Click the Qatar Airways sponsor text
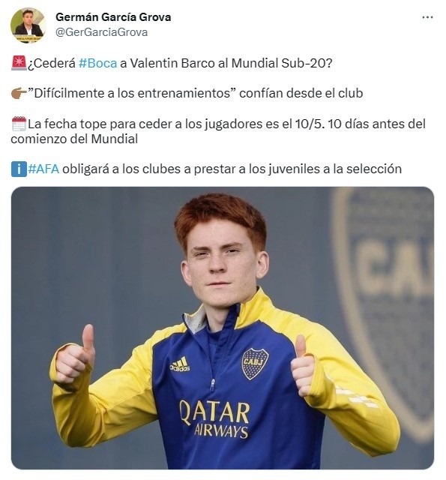Viewport: 446px width, 480px height. (x=214, y=419)
